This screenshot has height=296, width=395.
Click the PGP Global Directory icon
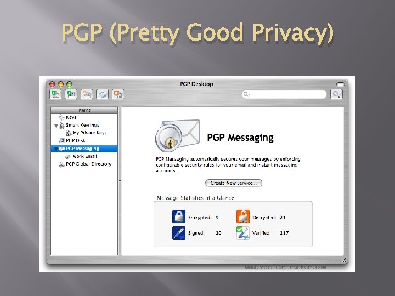(61, 164)
